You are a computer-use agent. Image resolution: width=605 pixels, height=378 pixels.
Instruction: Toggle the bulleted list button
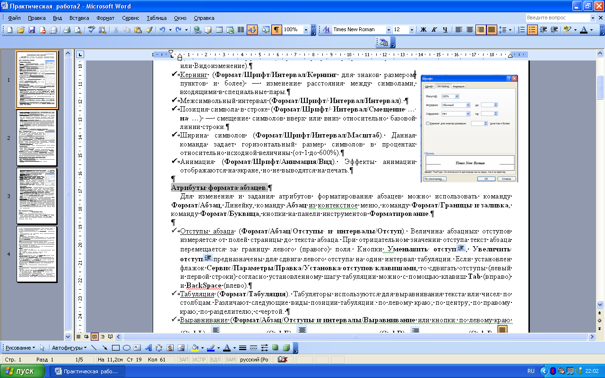click(533, 29)
